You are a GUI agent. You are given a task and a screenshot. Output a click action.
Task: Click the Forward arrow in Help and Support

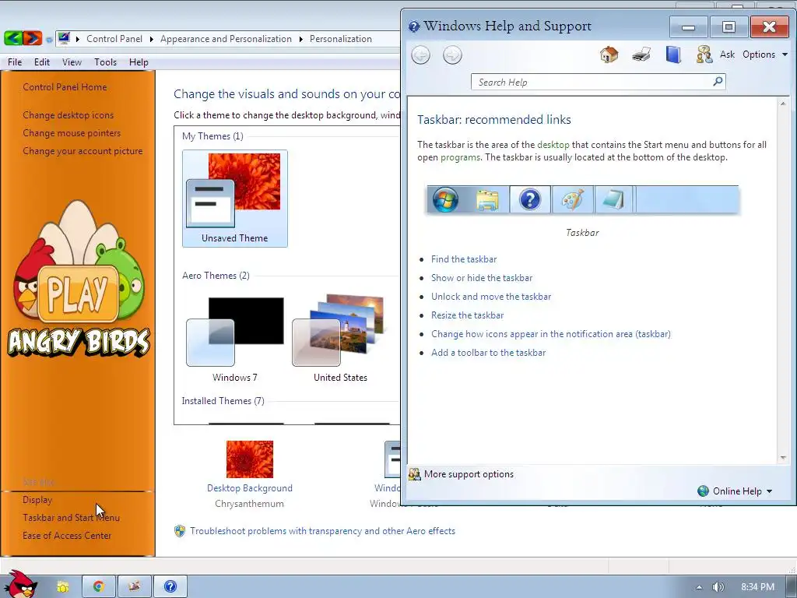[x=452, y=55]
